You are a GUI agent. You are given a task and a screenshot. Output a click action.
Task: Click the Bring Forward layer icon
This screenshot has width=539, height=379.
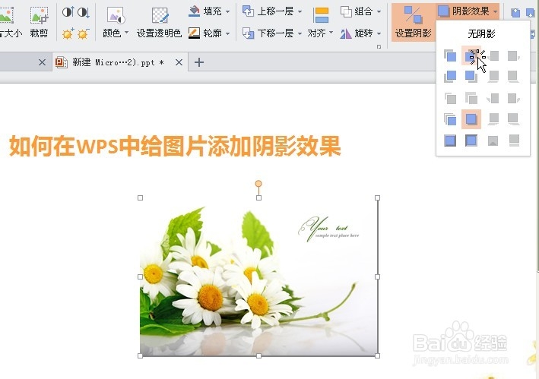[248, 11]
